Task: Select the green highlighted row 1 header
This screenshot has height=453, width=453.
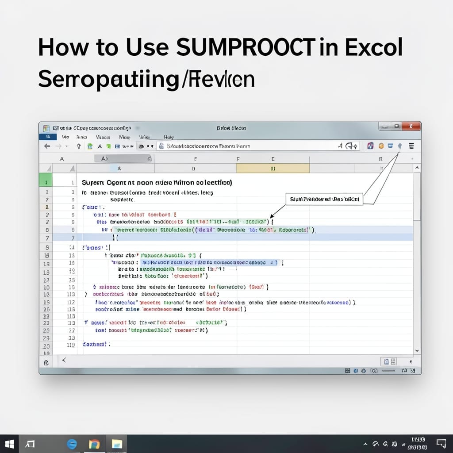Action: (46, 180)
